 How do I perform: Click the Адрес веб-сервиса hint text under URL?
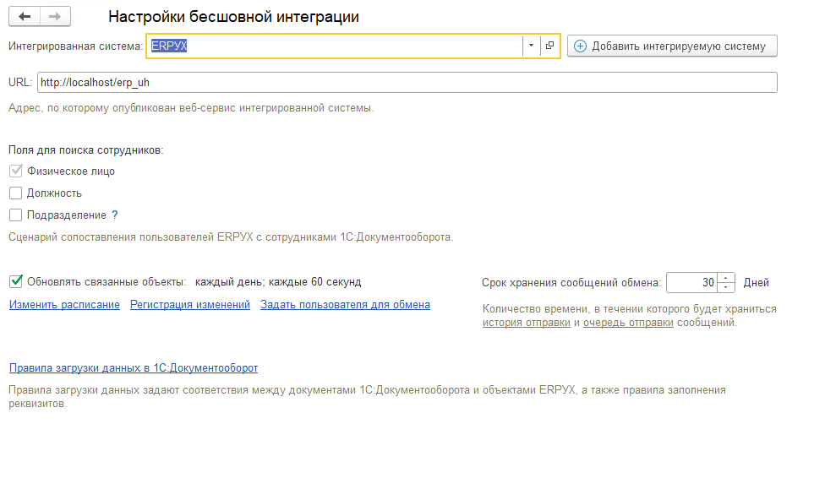tap(191, 108)
